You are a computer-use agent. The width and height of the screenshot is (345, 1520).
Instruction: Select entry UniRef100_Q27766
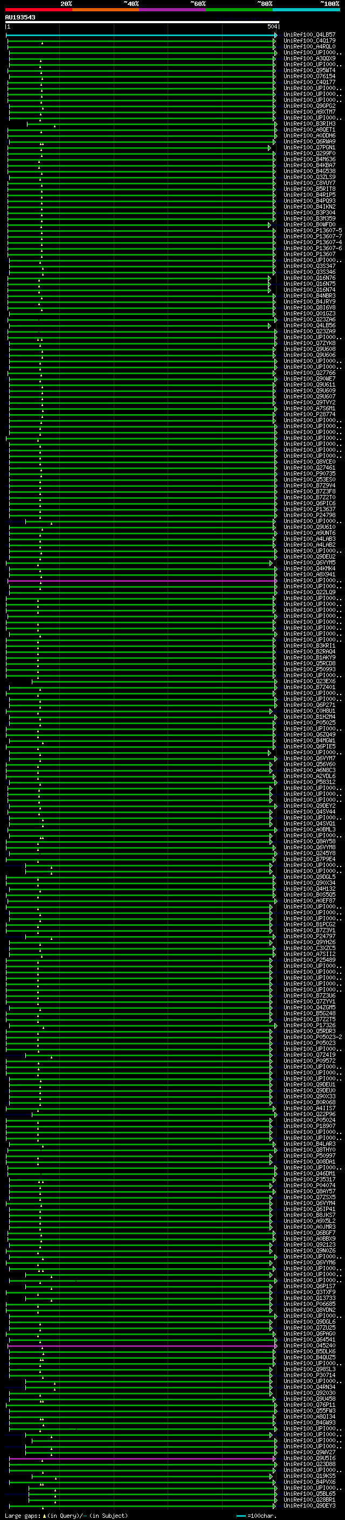[x=309, y=373]
